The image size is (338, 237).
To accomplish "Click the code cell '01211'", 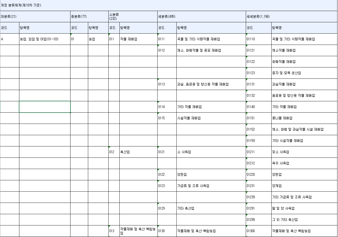I will (x=259, y=152).
